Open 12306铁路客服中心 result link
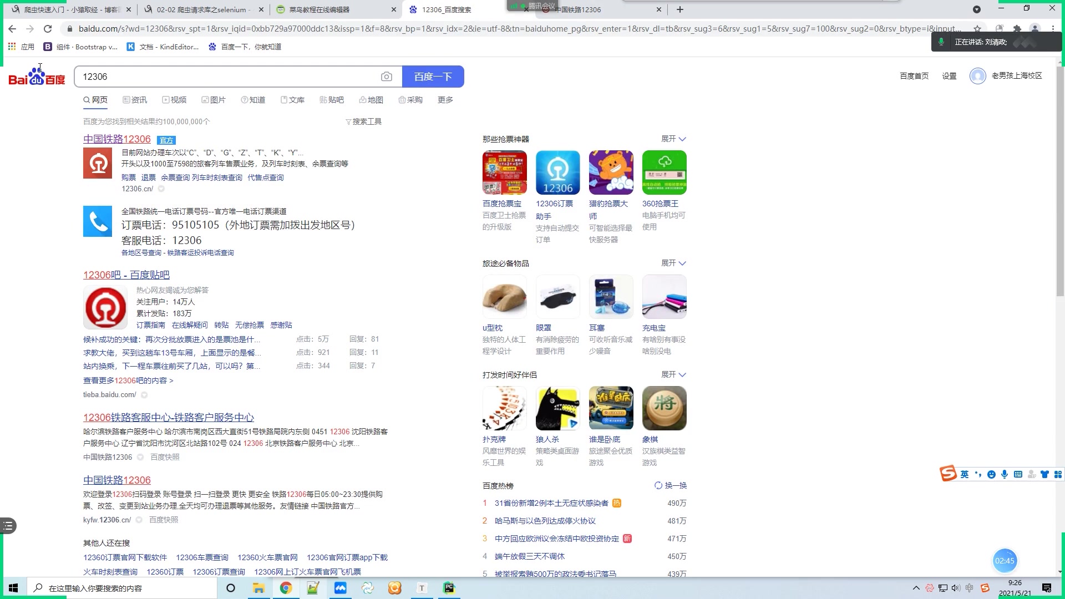Viewport: 1065px width, 599px height. [169, 418]
